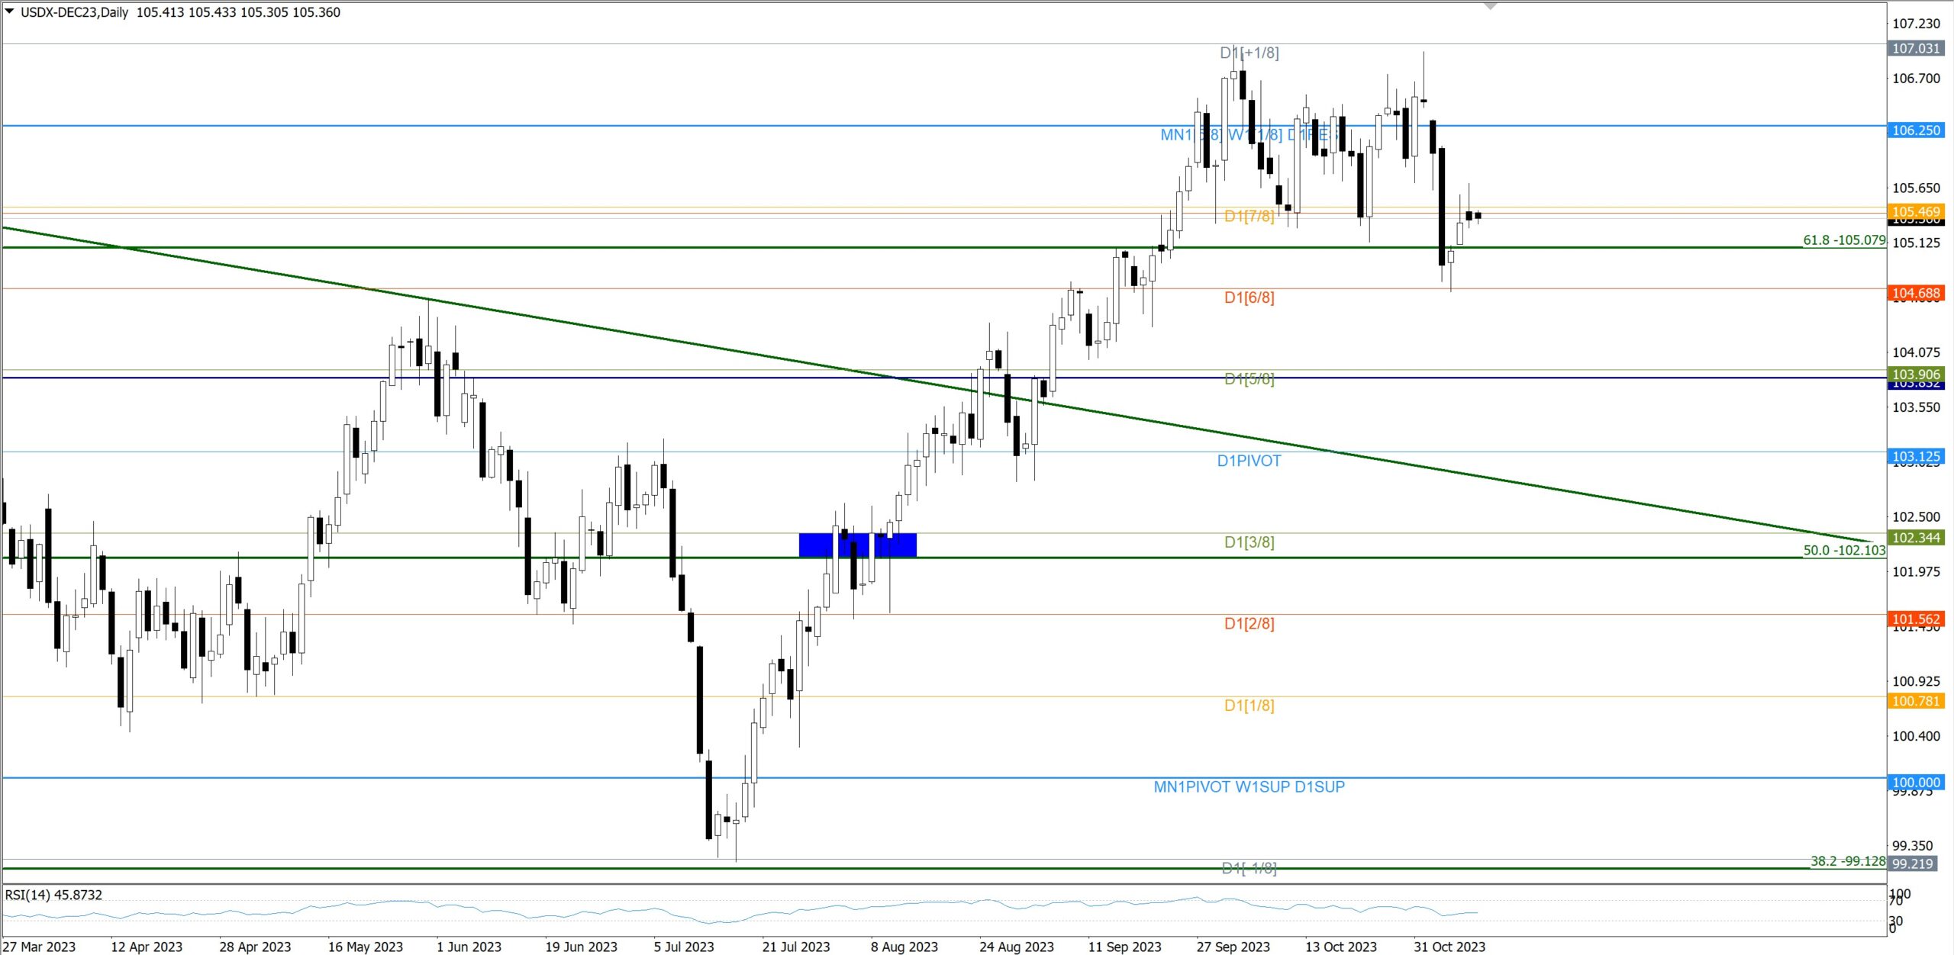Click the 61.8 -105.079 Fibonacci label
Screen dimensions: 1954x955
1843,240
